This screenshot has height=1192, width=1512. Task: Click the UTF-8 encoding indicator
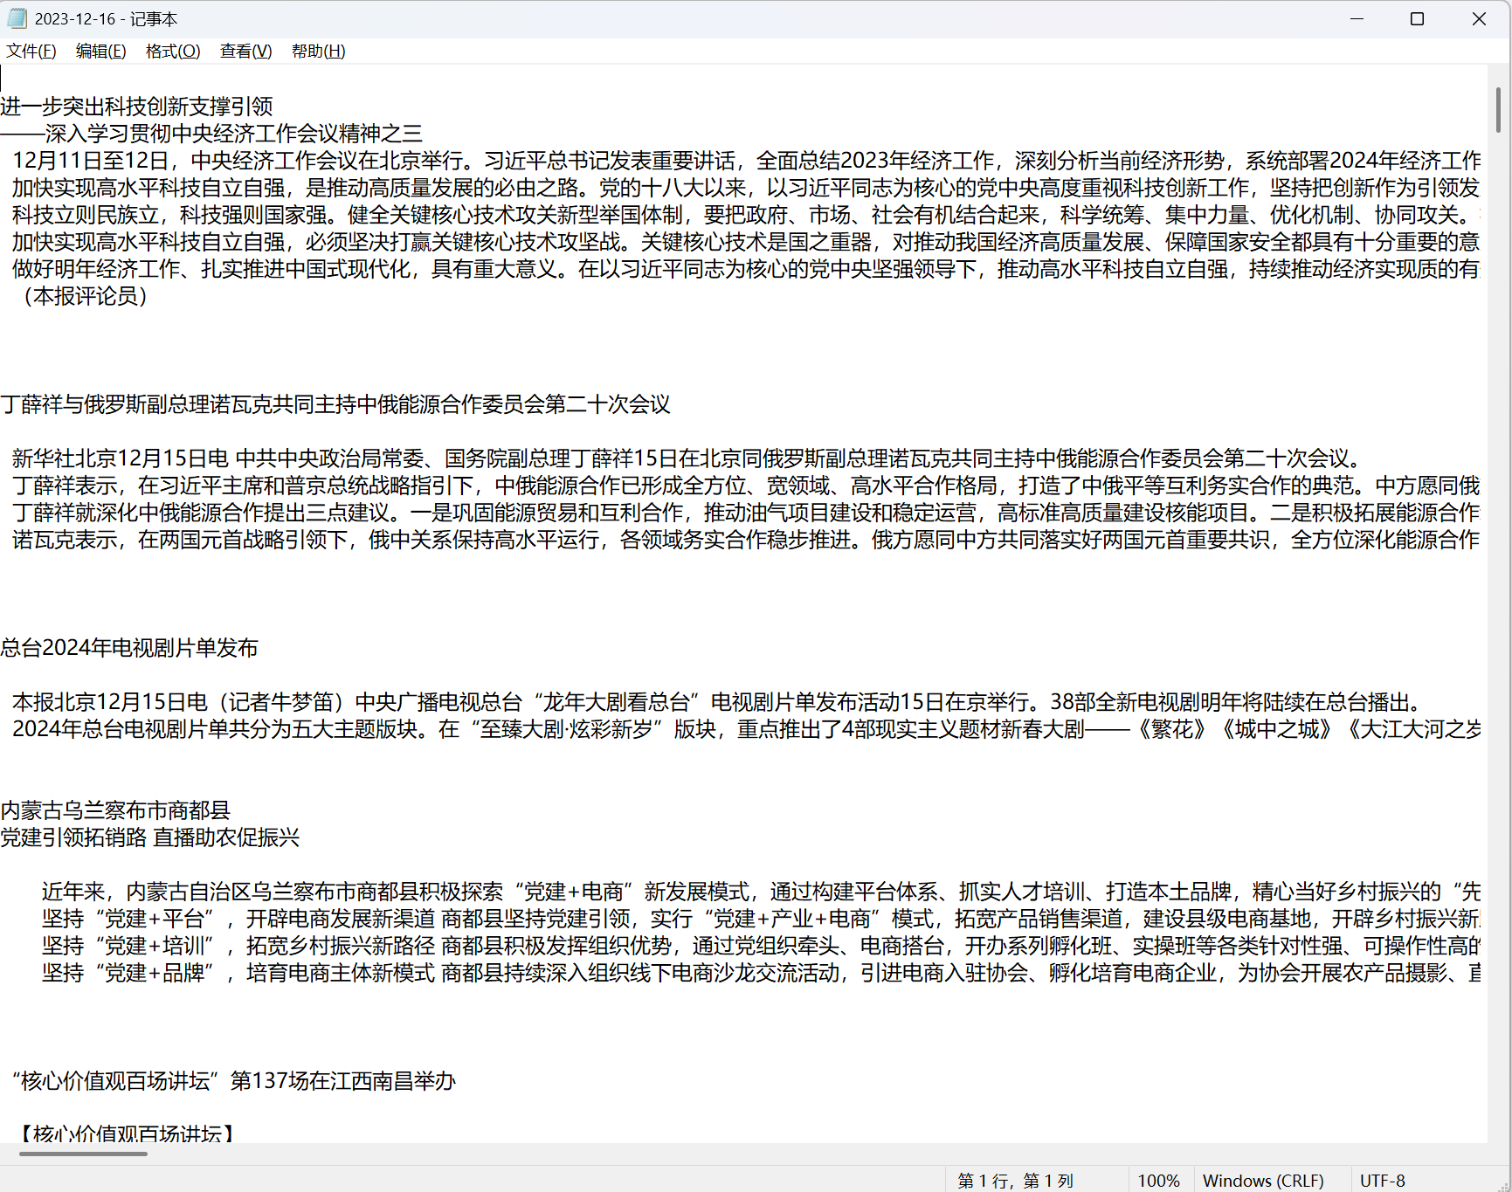point(1382,1181)
